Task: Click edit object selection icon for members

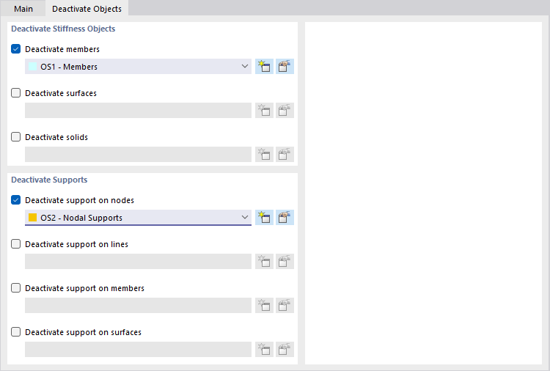Action: pyautogui.click(x=285, y=67)
